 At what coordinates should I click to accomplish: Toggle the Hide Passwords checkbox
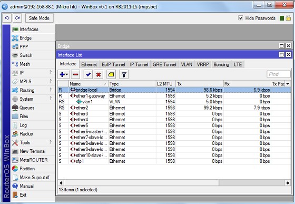(x=241, y=18)
